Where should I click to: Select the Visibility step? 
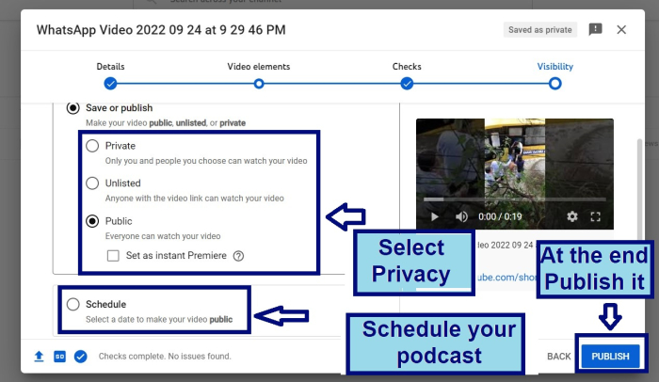[555, 84]
